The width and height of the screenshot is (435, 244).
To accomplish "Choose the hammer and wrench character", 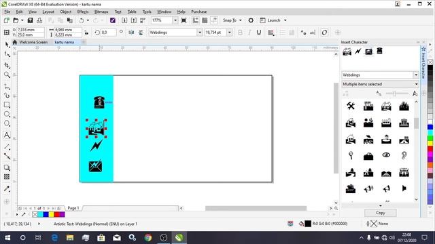I will (x=351, y=106).
